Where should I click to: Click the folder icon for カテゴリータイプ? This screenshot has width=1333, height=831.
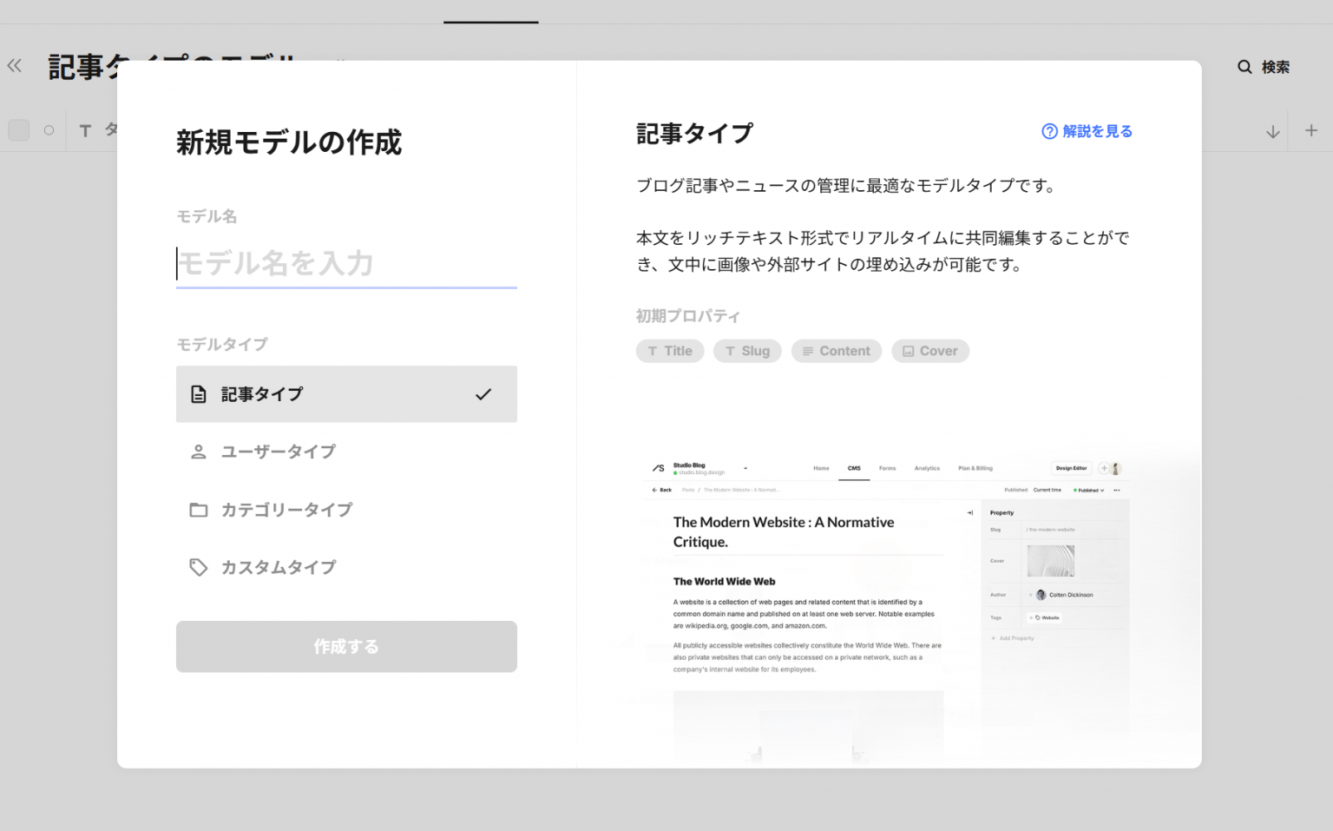[198, 510]
